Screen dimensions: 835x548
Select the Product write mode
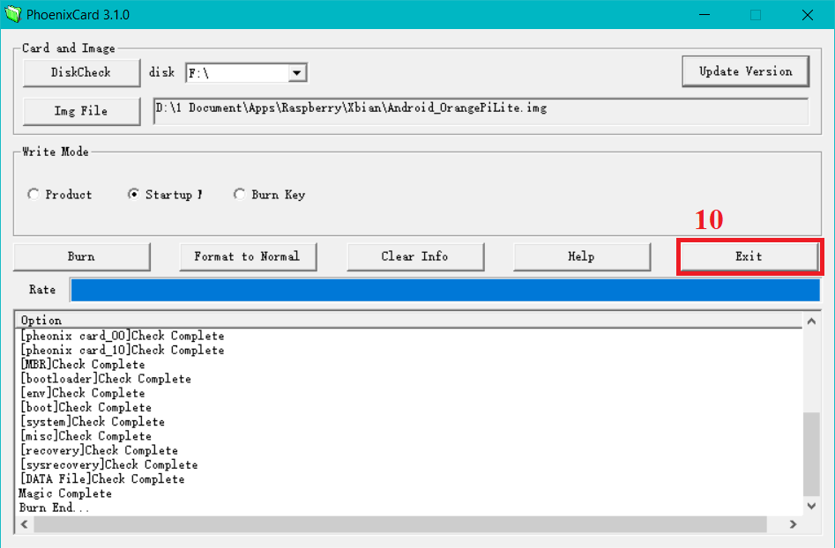[60, 195]
